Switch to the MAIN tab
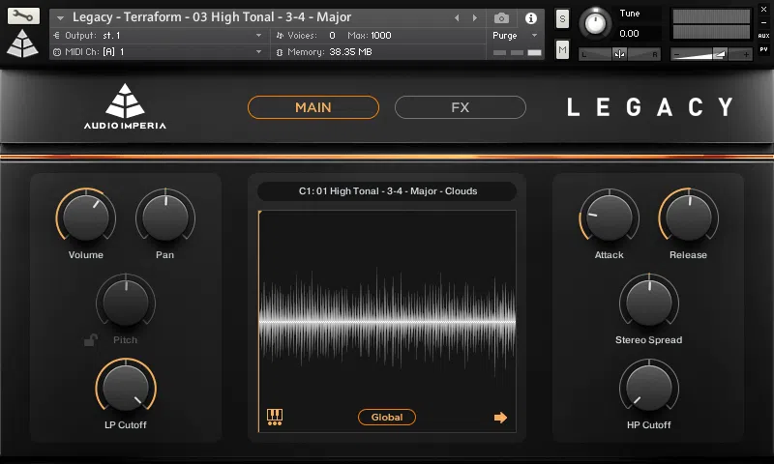 [313, 107]
